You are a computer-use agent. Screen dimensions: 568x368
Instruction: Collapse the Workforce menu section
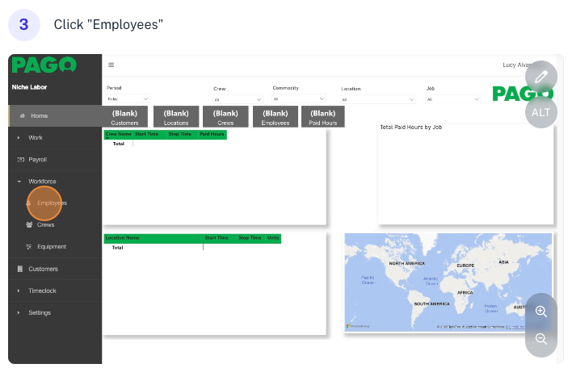click(x=42, y=182)
